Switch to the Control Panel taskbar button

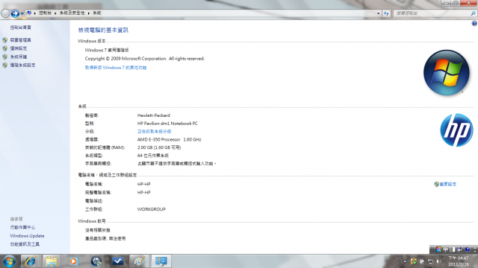(x=161, y=261)
